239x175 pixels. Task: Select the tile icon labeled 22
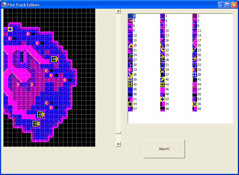[163, 50]
